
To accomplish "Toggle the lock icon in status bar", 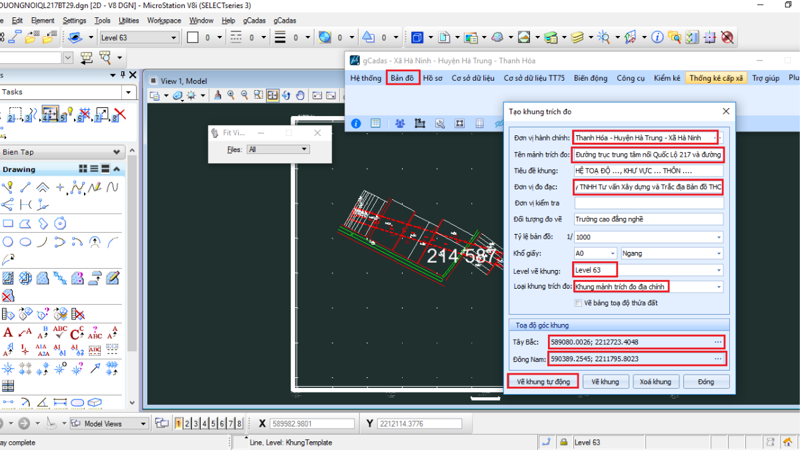I will coord(563,442).
